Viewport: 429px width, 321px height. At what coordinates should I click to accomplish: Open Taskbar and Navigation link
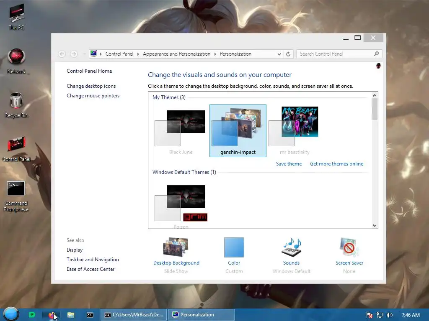[93, 259]
